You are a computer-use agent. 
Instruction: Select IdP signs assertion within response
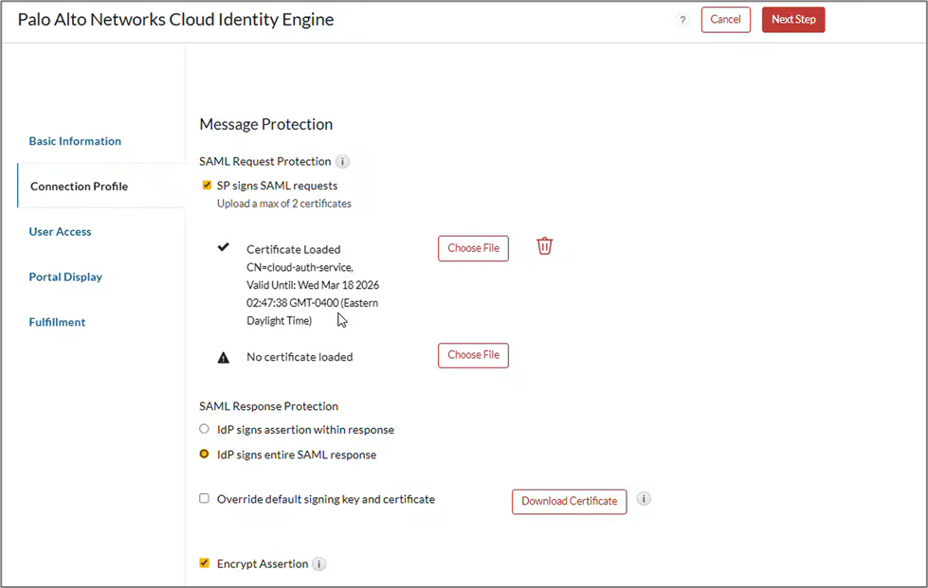204,429
